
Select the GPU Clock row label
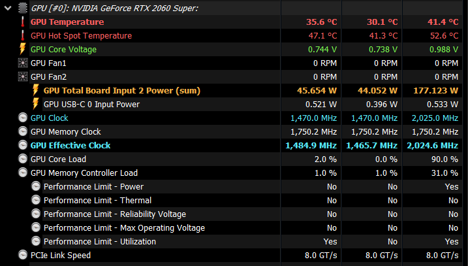tap(49, 118)
